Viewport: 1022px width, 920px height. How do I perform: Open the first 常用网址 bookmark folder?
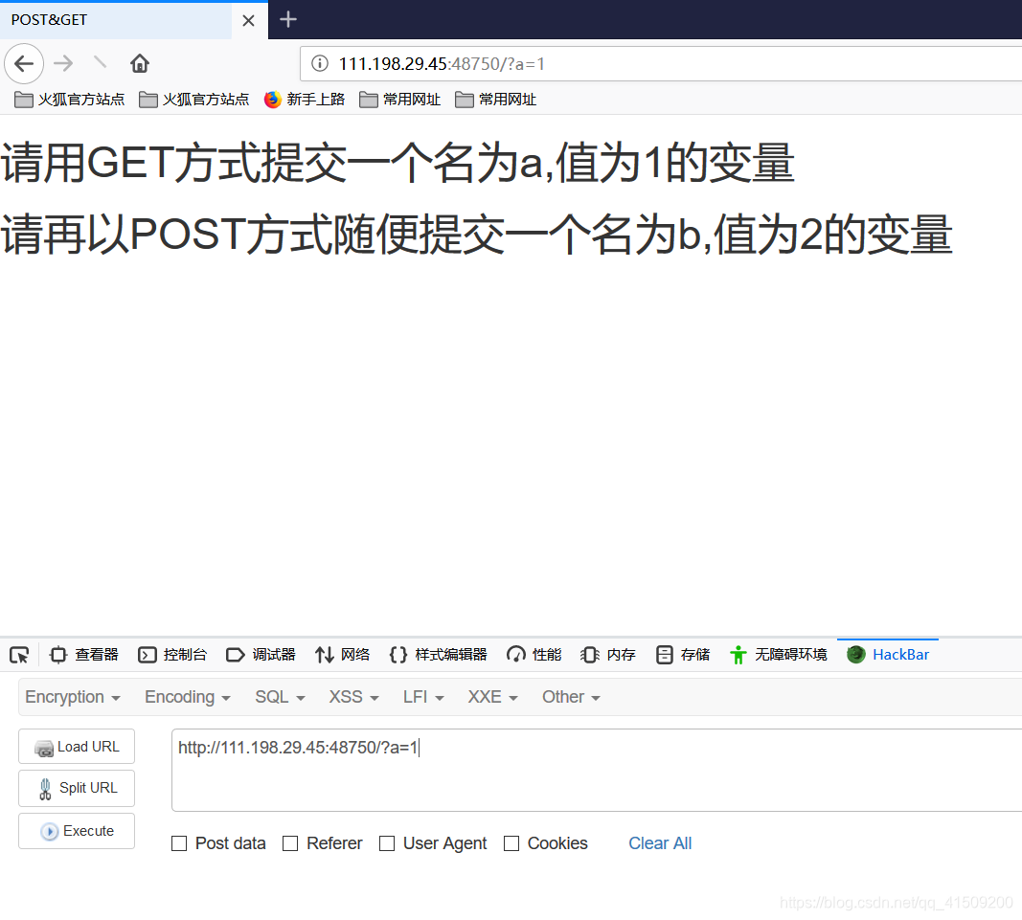coord(400,99)
